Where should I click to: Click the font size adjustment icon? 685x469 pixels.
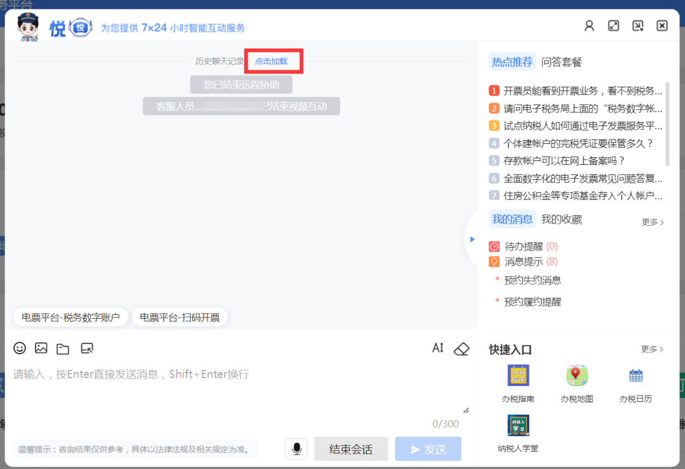click(x=438, y=348)
